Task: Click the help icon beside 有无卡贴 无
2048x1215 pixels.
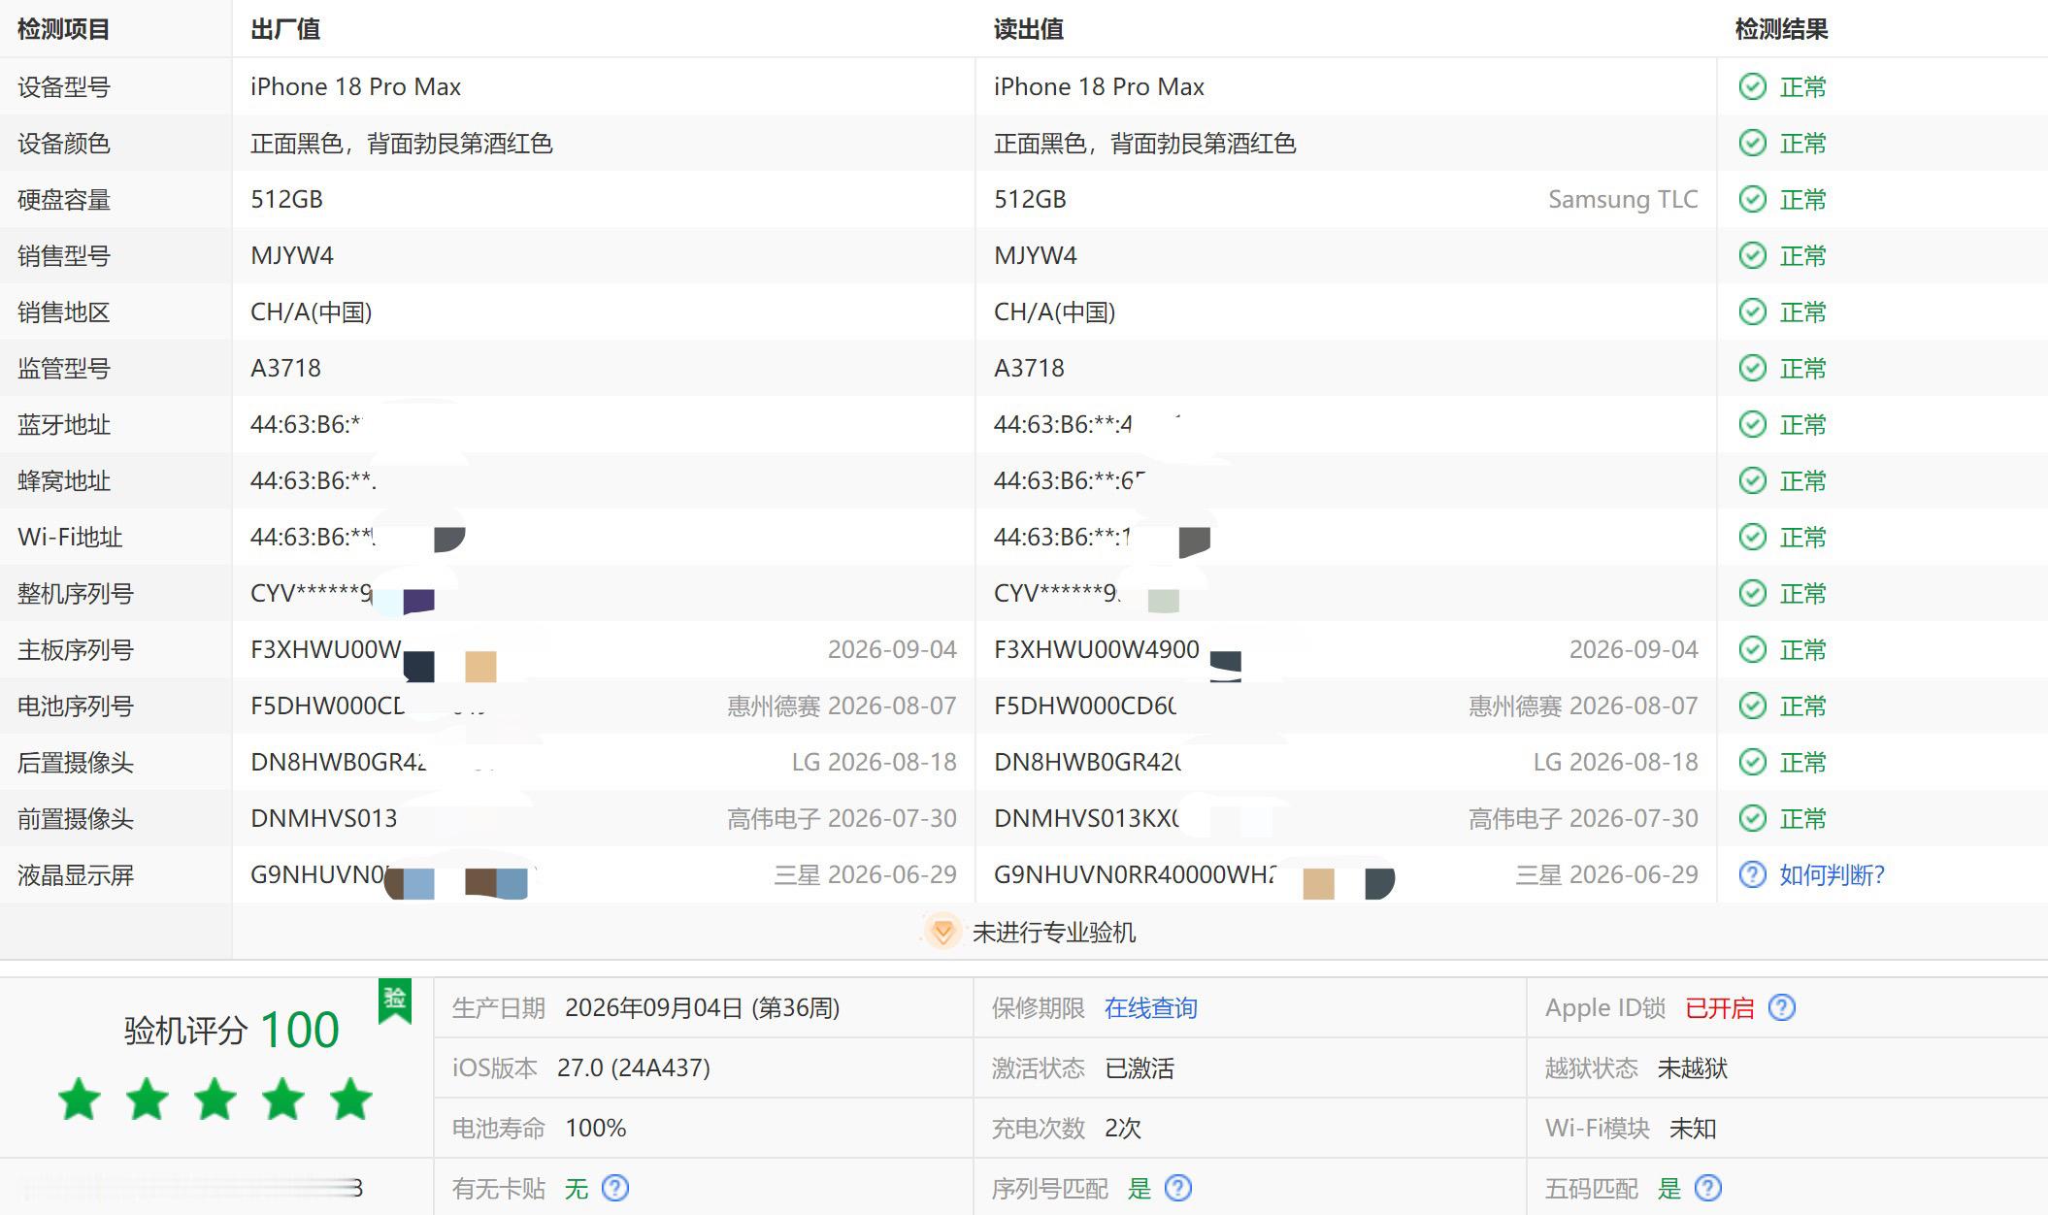Action: pos(615,1188)
